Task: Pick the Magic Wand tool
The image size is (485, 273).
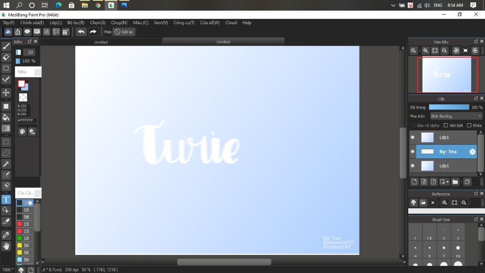Action: pos(6,164)
